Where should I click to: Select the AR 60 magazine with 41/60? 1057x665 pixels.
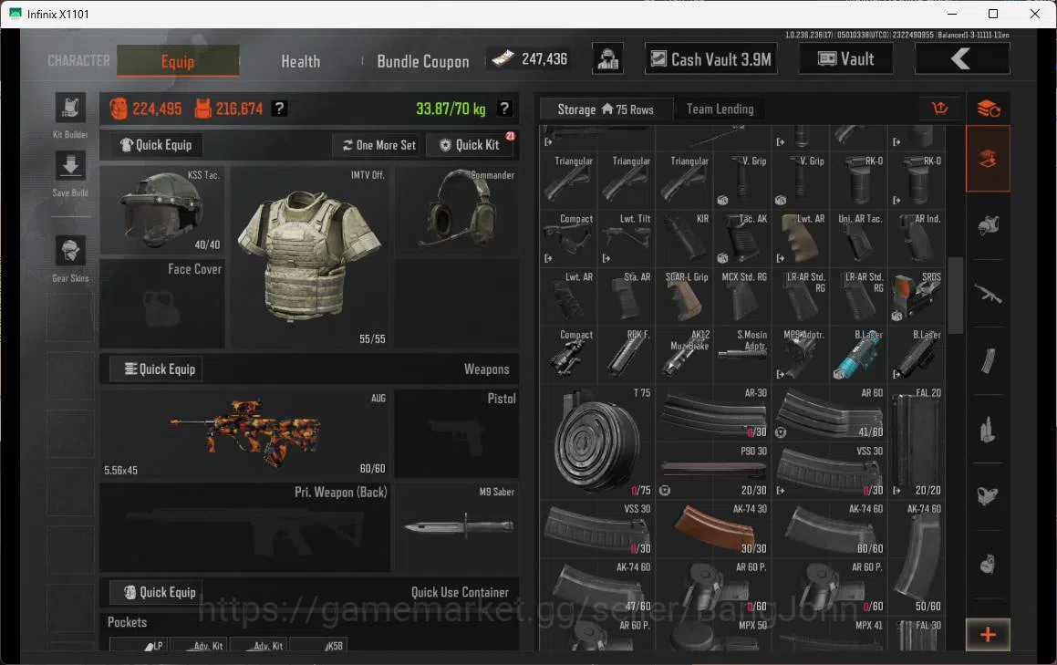click(830, 412)
